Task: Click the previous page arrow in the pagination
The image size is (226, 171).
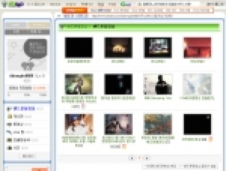Action: coord(132,158)
